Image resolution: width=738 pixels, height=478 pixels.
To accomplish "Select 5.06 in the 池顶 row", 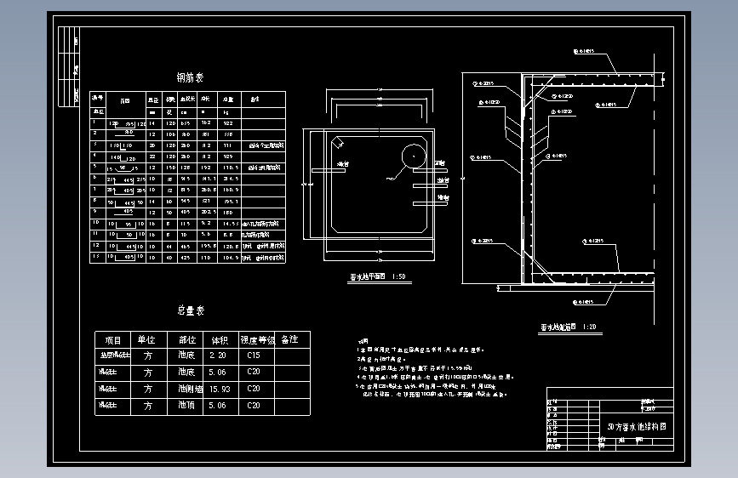I will click(x=217, y=406).
